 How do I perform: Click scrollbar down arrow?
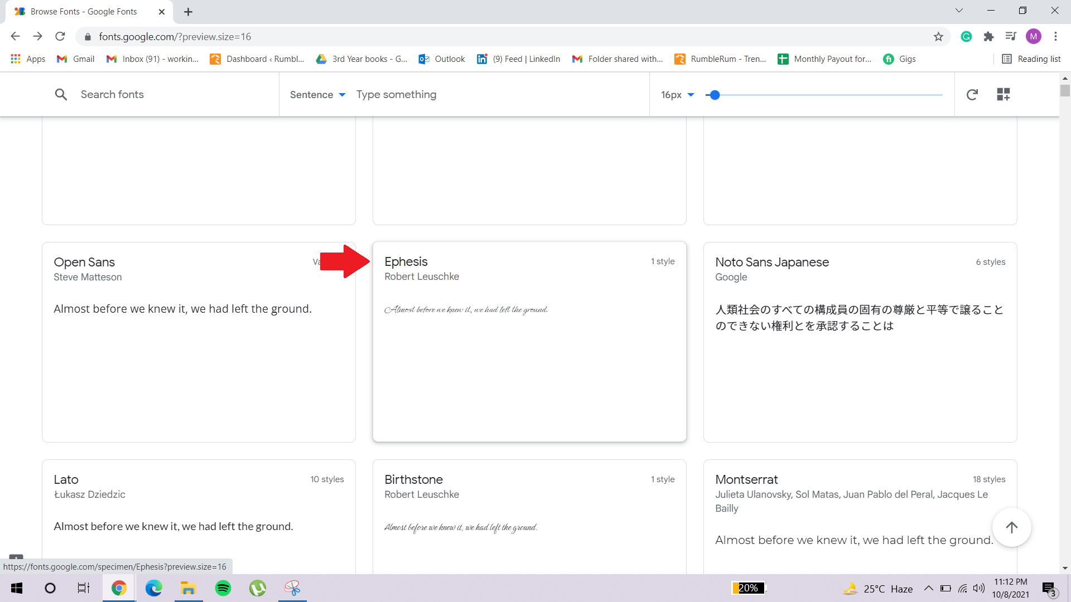pyautogui.click(x=1065, y=569)
